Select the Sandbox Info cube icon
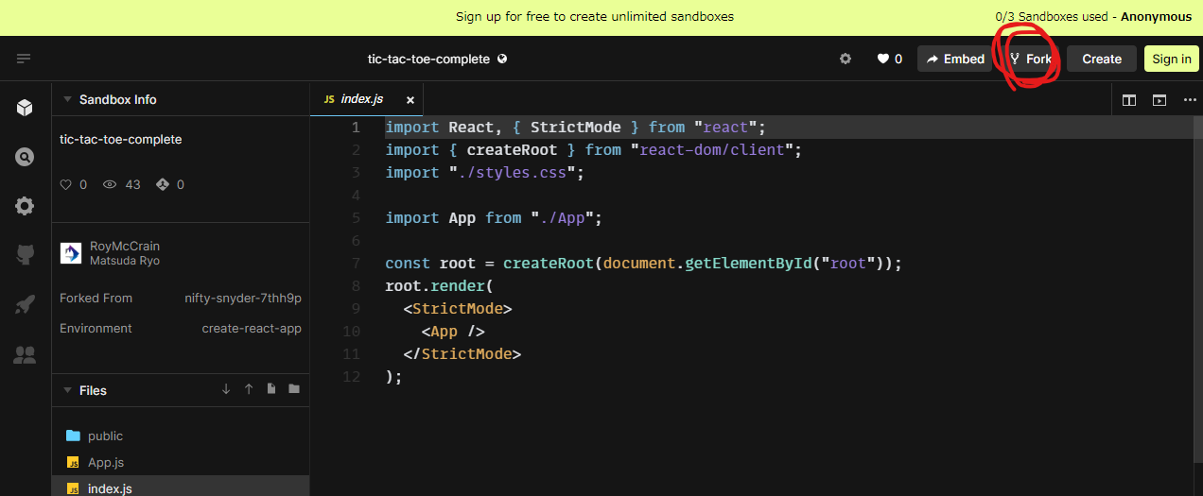 point(26,108)
